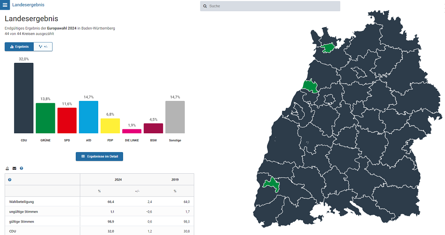This screenshot has width=445, height=235.
Task: Click the Landesergebnis breadcrumb link
Action: [28, 5]
